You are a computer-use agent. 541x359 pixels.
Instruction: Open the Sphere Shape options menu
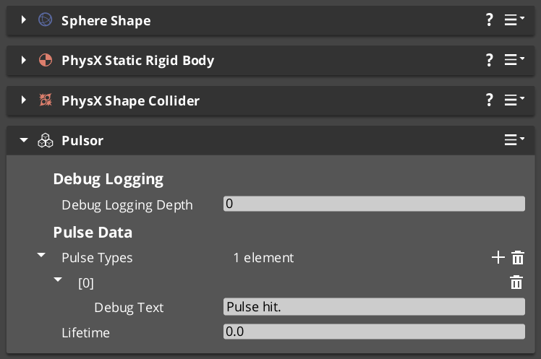[x=514, y=20]
